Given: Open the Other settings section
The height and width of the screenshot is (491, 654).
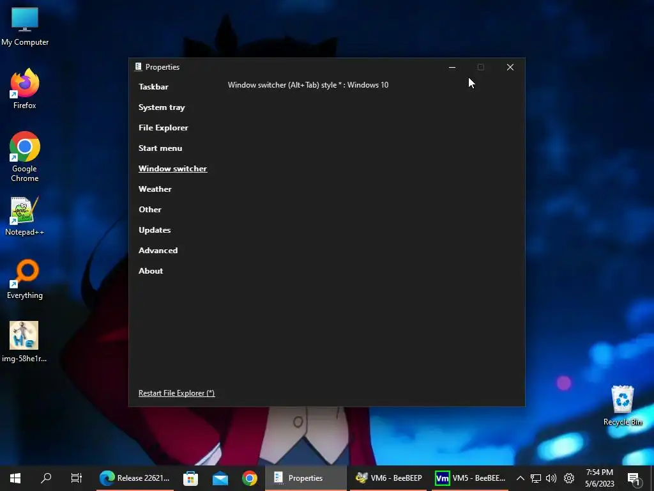Looking at the screenshot, I should pyautogui.click(x=149, y=210).
